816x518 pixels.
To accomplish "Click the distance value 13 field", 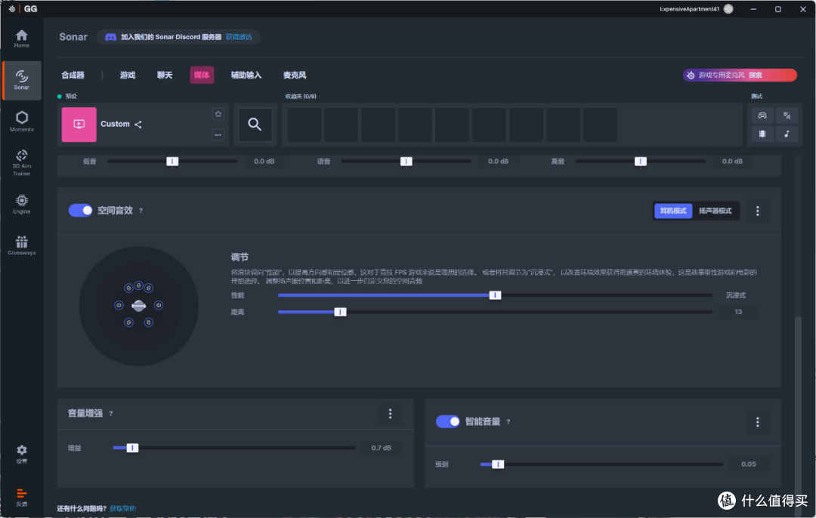I will tap(738, 312).
